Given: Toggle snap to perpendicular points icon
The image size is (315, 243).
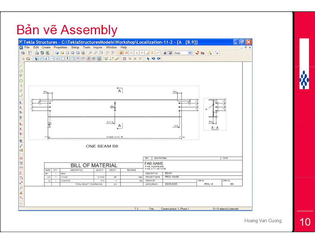Looking at the screenshot, I should [x=147, y=53].
